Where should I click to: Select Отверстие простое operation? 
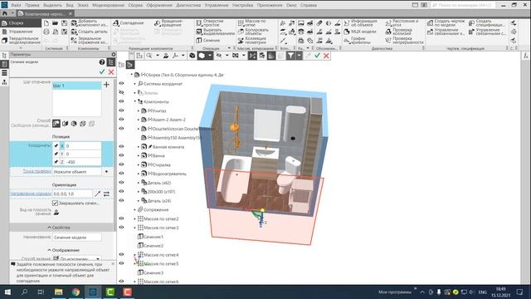click(x=210, y=23)
